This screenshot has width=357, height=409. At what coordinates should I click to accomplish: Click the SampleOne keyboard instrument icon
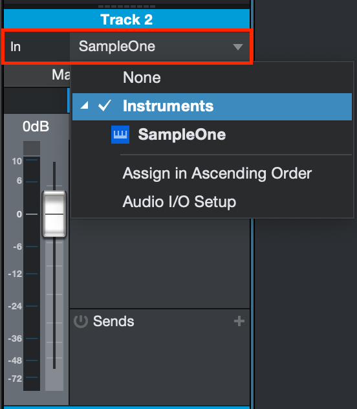[120, 135]
